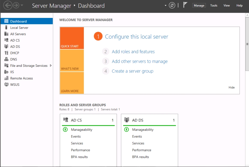This screenshot has width=249, height=167.
Task: Click Add other servers to manage
Action: (140, 61)
